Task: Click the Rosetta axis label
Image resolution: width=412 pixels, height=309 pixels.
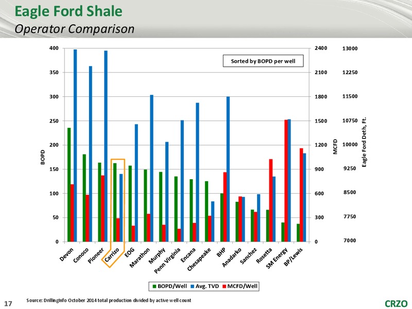Action: click(264, 255)
